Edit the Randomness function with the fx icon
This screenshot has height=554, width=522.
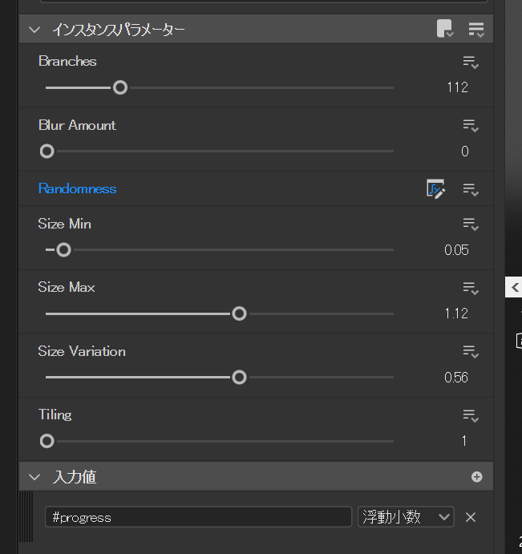tap(435, 189)
